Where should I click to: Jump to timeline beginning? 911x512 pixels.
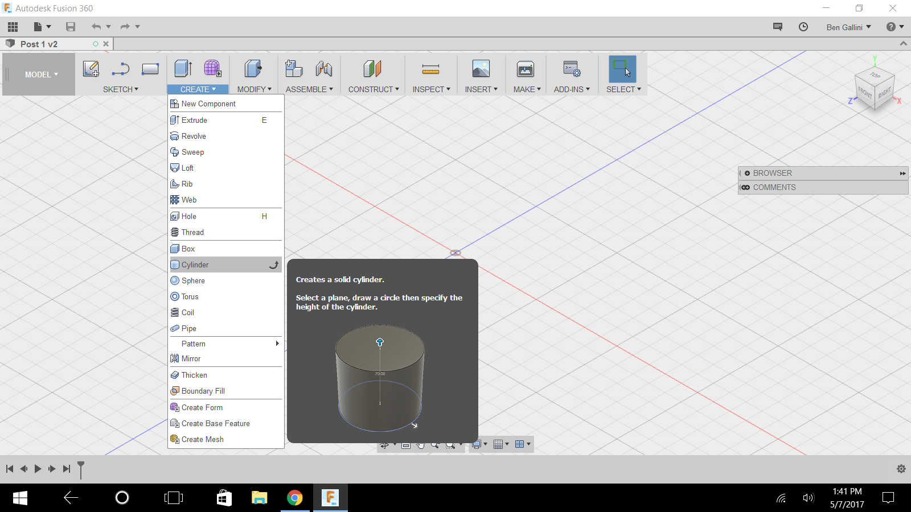[x=10, y=469]
